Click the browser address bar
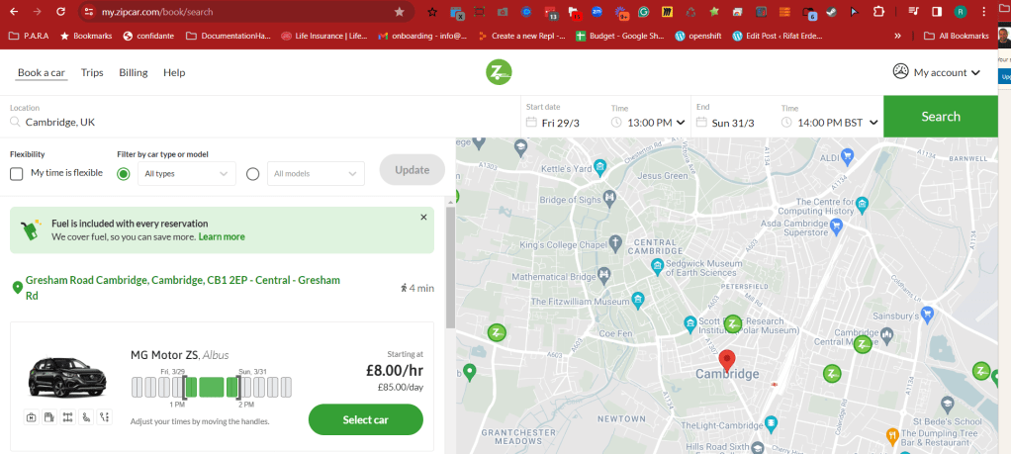The height and width of the screenshot is (454, 1011). [245, 12]
